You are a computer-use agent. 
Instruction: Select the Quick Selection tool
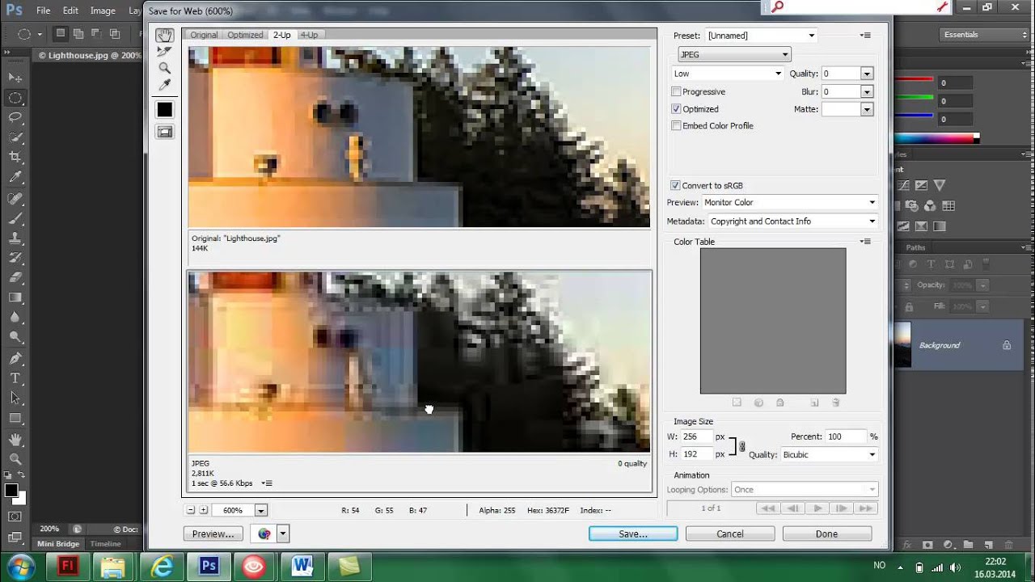point(15,137)
